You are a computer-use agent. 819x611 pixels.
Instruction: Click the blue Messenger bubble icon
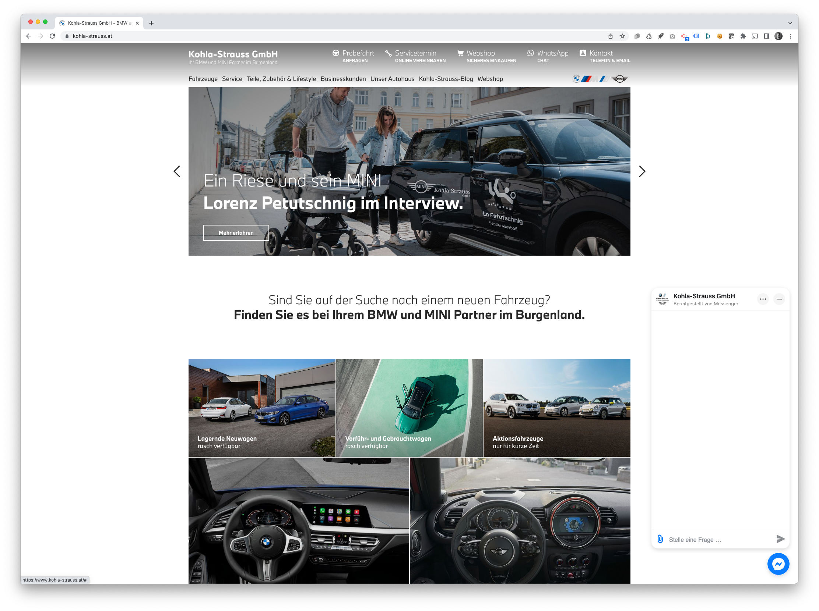click(778, 564)
